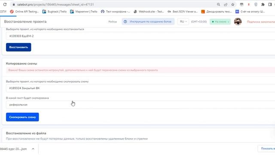Image resolution: width=275 pixels, height=155 pixels.
Task: Open the Online API Testing bookmark
Action: pyautogui.click(x=24, y=12)
